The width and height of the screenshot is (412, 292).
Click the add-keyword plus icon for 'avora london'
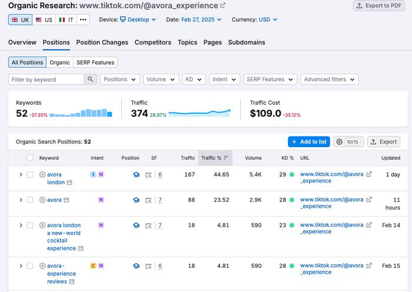[x=42, y=175]
